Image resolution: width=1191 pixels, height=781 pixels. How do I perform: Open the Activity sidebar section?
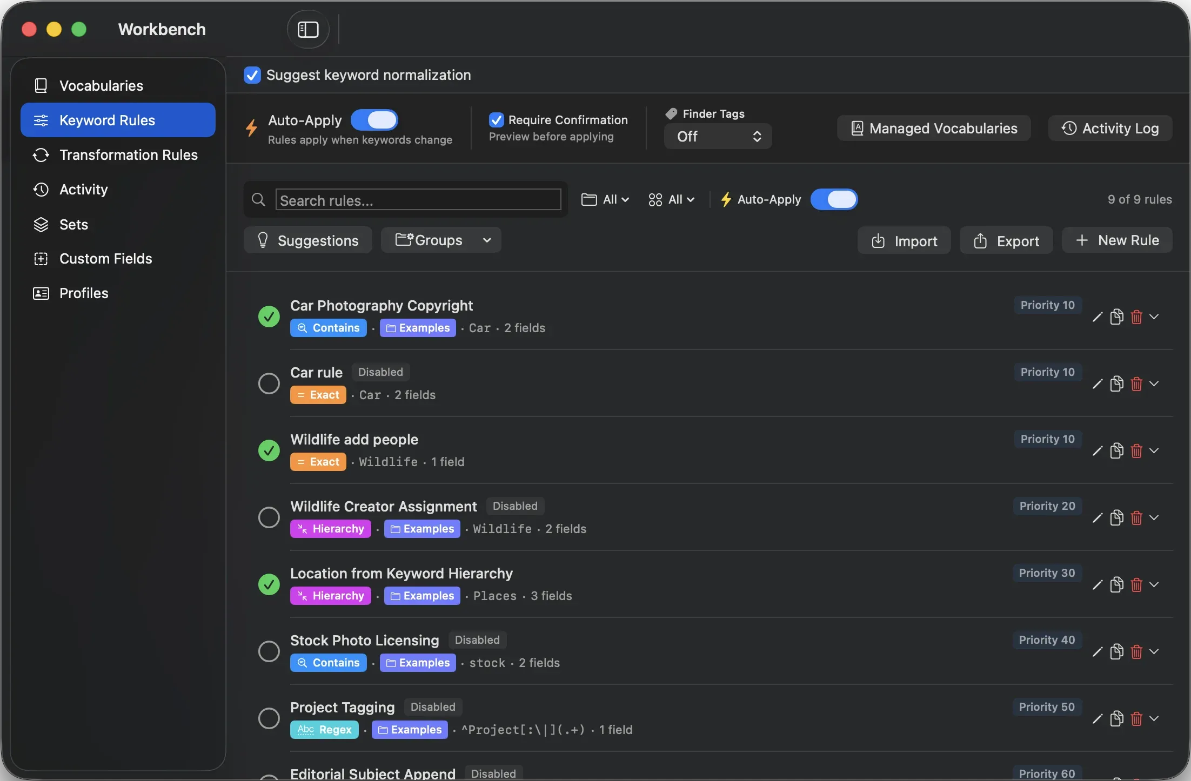pyautogui.click(x=118, y=189)
